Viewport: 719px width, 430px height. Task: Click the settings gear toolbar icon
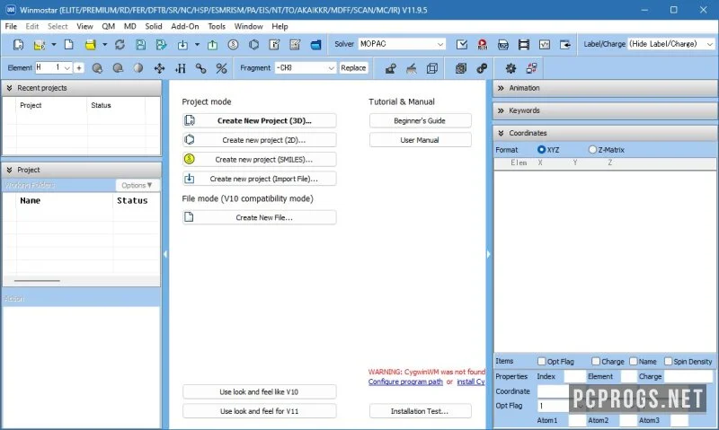coord(510,68)
